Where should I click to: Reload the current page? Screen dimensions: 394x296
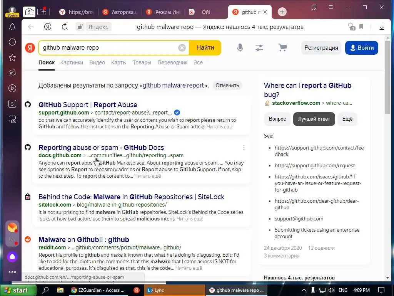tap(65, 27)
